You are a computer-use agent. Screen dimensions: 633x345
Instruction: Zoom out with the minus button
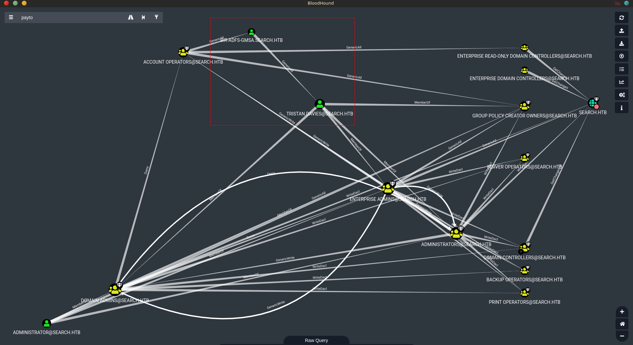point(622,336)
